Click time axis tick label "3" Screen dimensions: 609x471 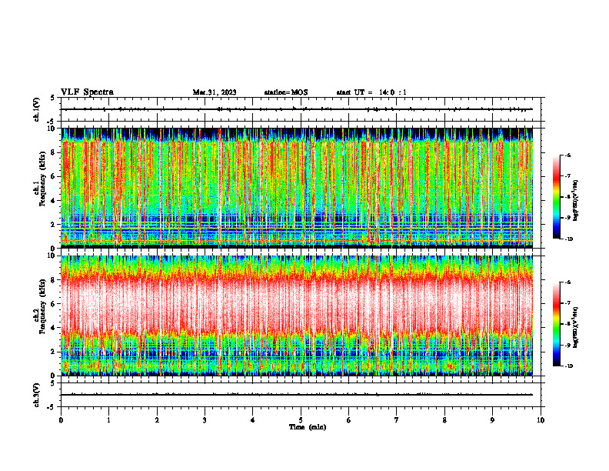coord(205,420)
